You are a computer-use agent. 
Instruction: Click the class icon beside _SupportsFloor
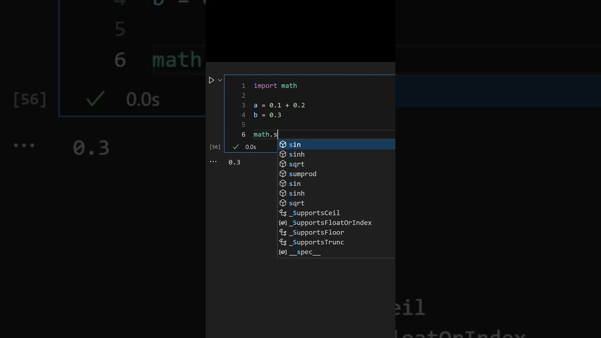(x=283, y=232)
